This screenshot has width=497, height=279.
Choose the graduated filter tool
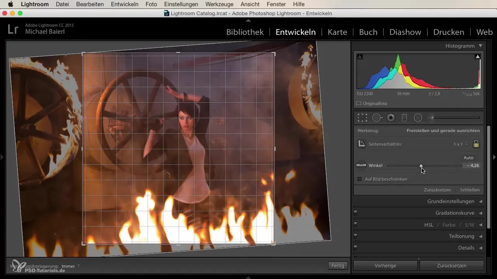[x=404, y=118]
